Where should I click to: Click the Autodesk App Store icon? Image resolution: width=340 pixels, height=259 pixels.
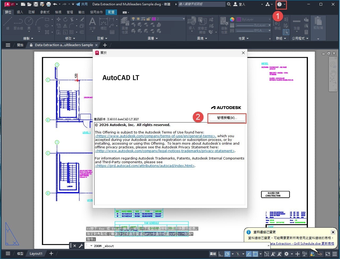tap(267, 4)
